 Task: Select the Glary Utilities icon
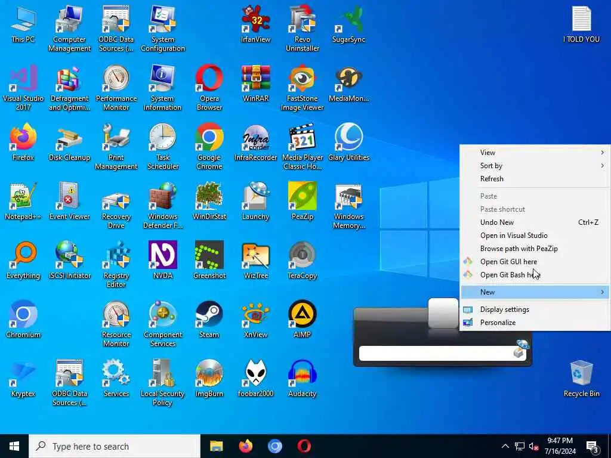[x=348, y=142]
